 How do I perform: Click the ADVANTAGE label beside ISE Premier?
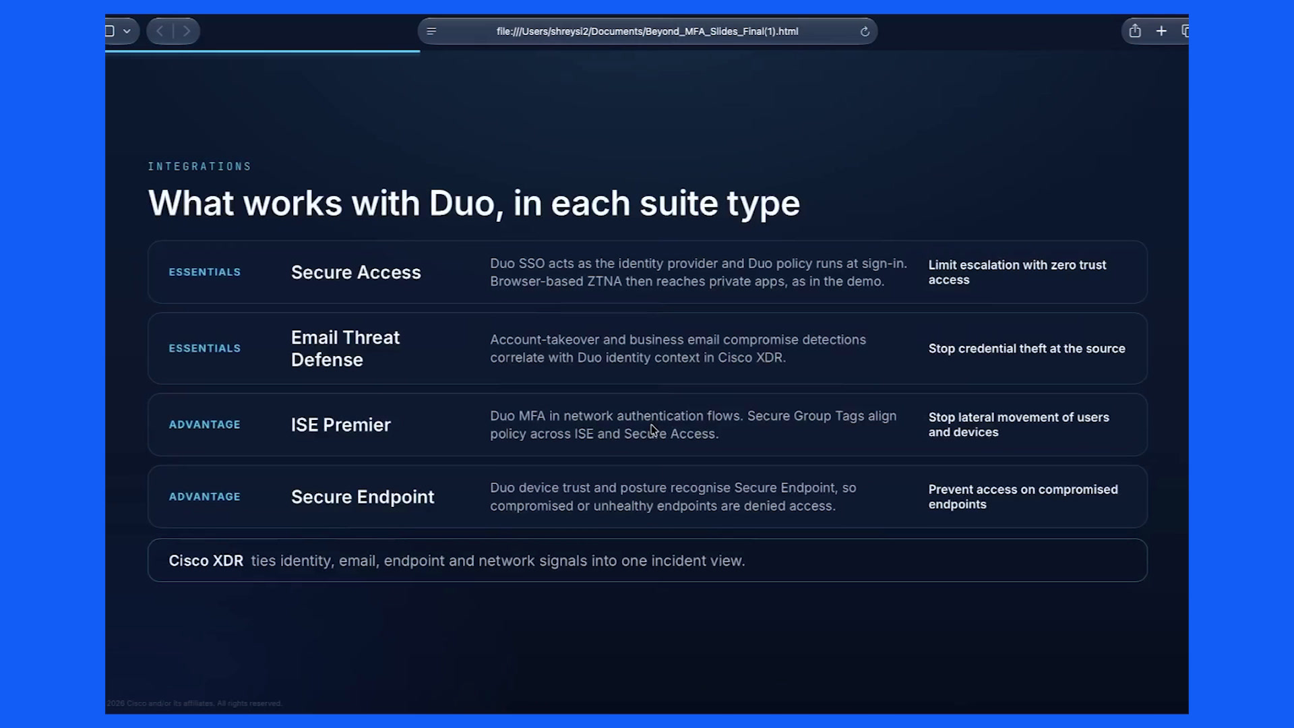coord(204,425)
